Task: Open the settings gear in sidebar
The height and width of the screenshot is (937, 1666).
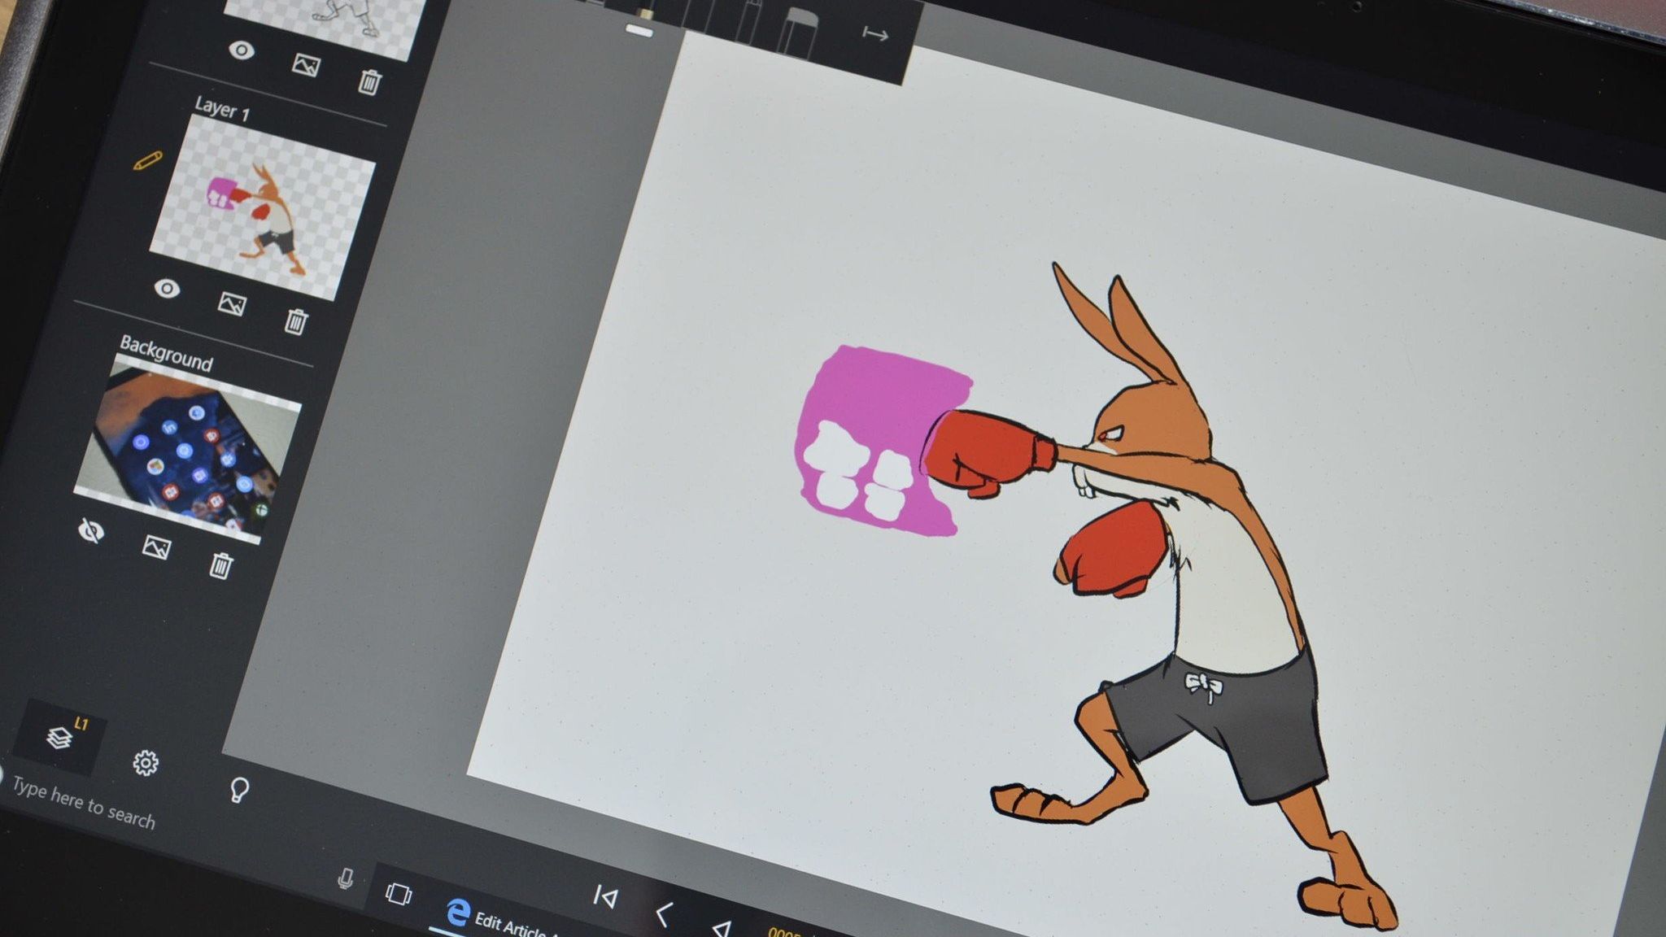Action: [146, 763]
